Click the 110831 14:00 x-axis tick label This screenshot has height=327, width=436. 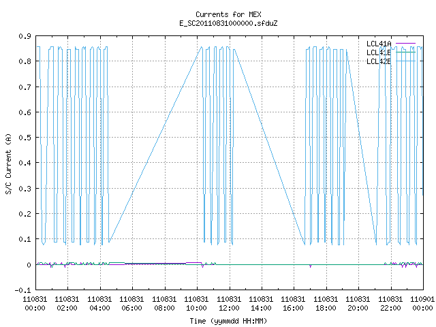(x=261, y=304)
